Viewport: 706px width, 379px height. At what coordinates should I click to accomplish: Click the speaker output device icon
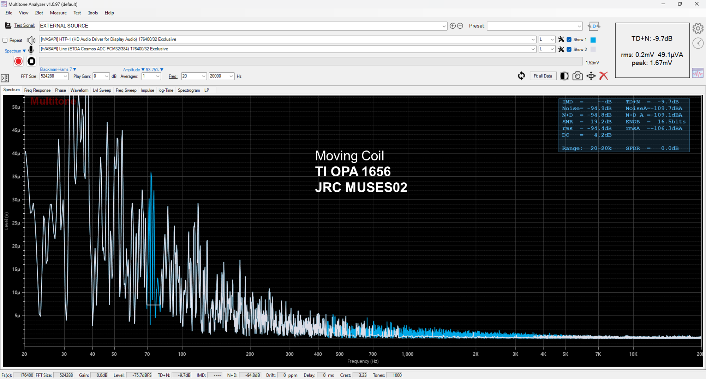point(31,40)
